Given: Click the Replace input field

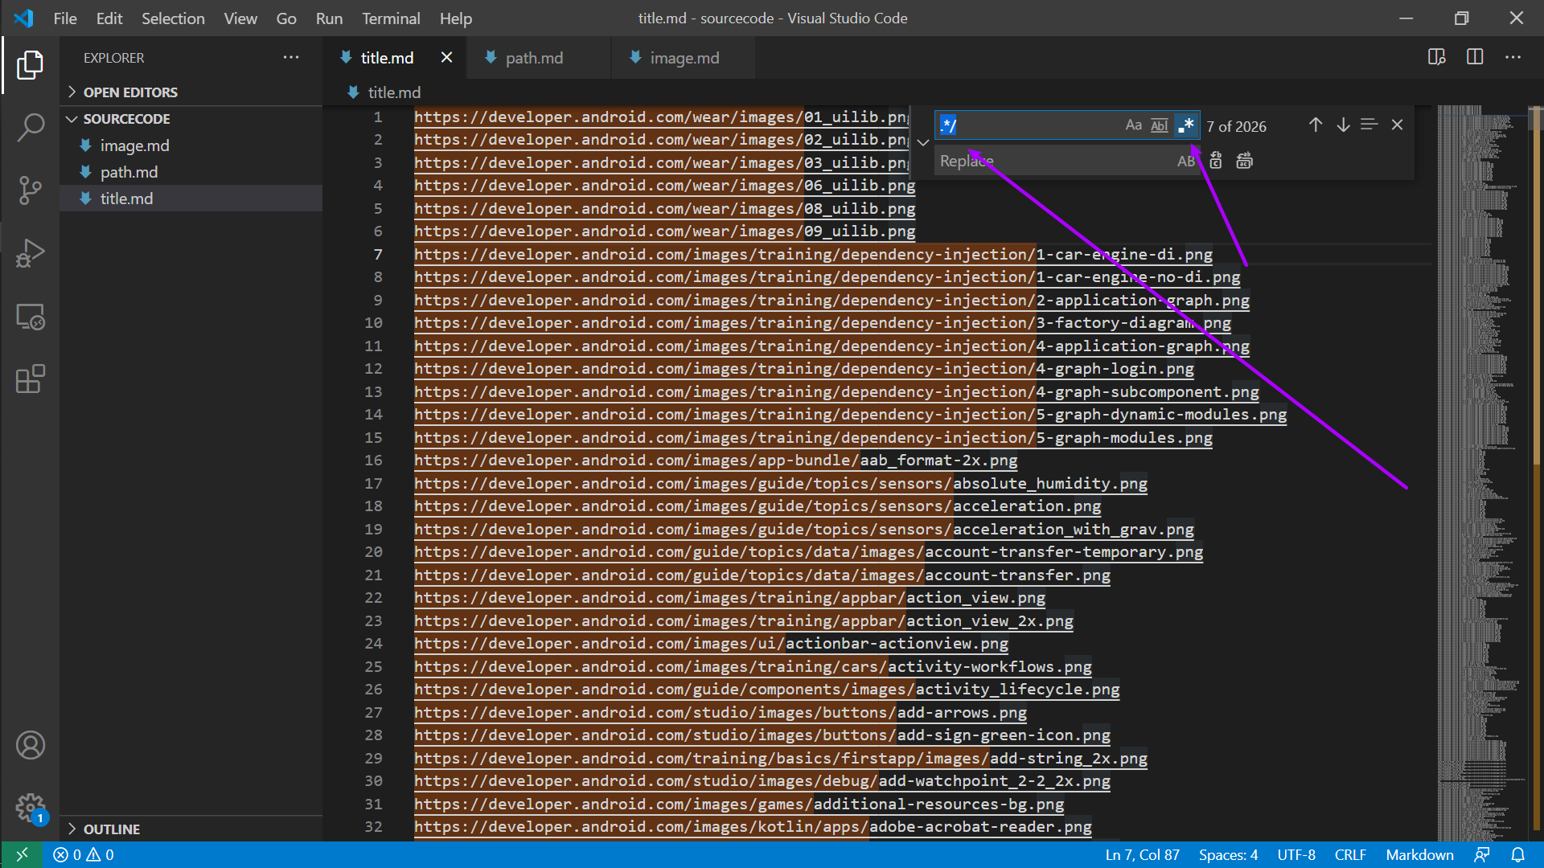Looking at the screenshot, I should tap(1053, 161).
